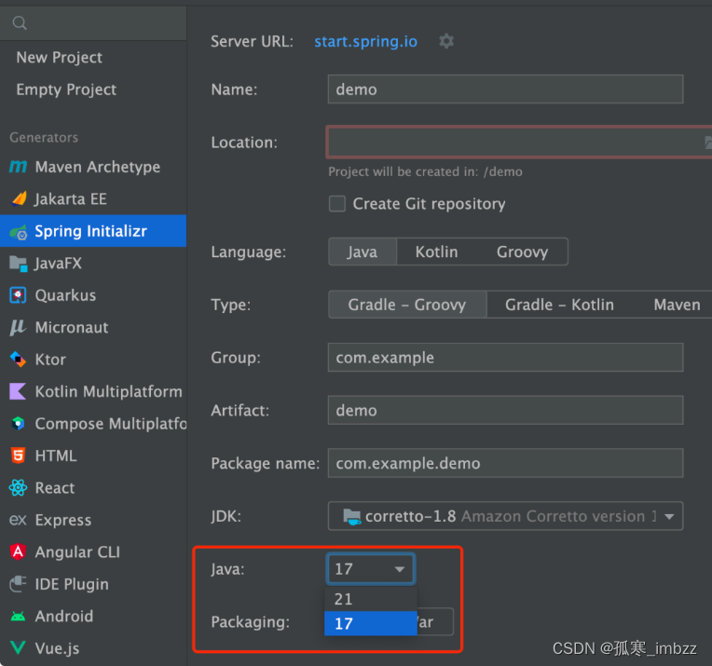Click the HTML5 icon
This screenshot has height=666, width=712.
tap(18, 455)
